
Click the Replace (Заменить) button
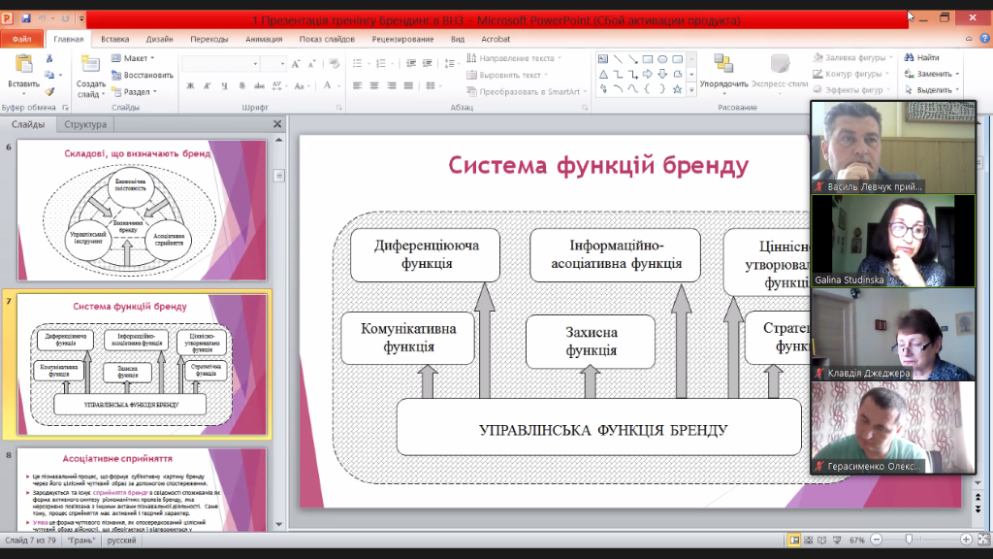tap(930, 74)
